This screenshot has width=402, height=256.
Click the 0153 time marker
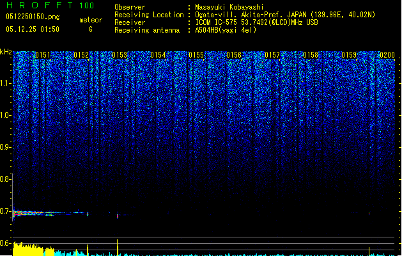point(120,55)
